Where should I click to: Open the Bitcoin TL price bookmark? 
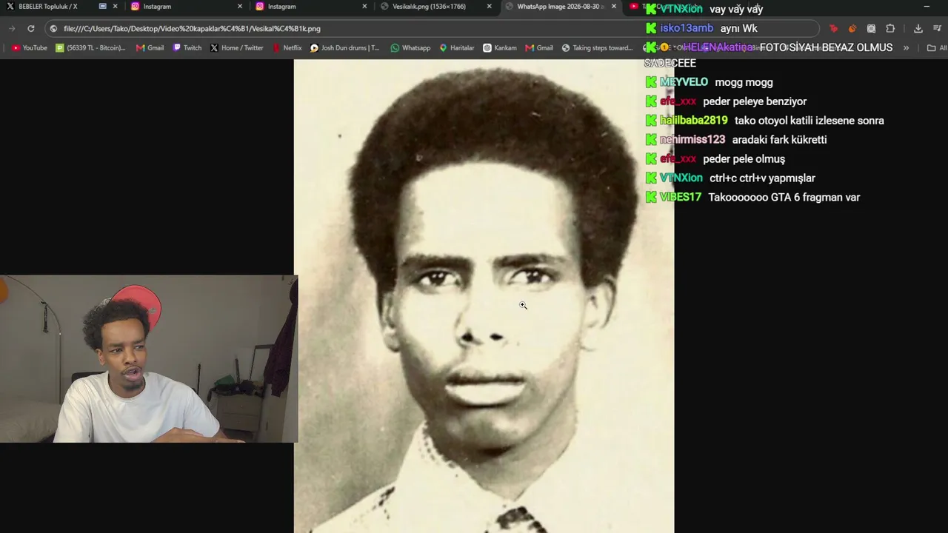click(x=91, y=48)
